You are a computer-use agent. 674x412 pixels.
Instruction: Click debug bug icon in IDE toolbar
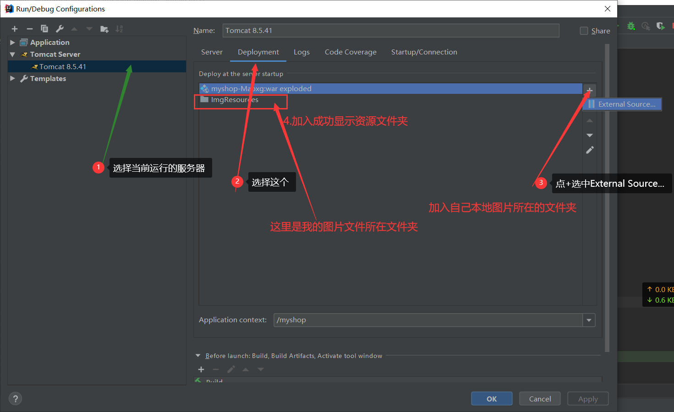(631, 26)
